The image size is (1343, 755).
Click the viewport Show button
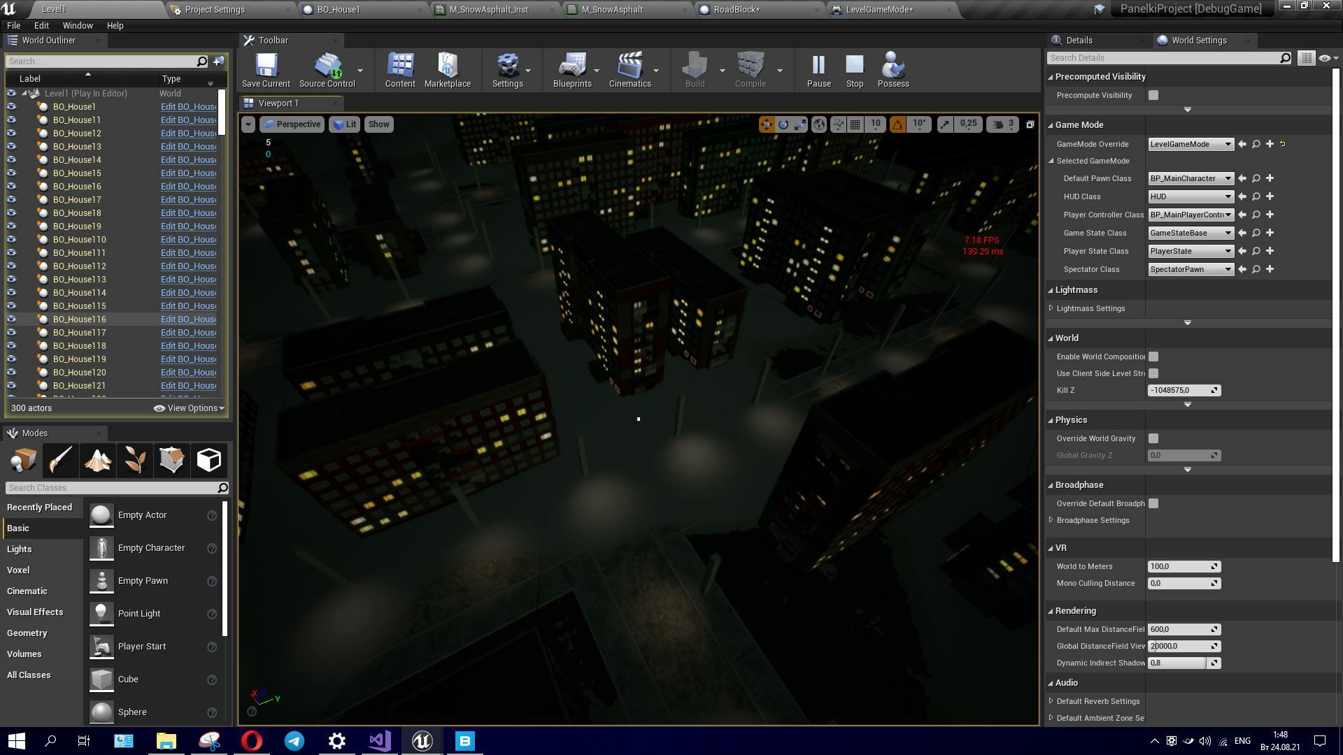pyautogui.click(x=378, y=124)
